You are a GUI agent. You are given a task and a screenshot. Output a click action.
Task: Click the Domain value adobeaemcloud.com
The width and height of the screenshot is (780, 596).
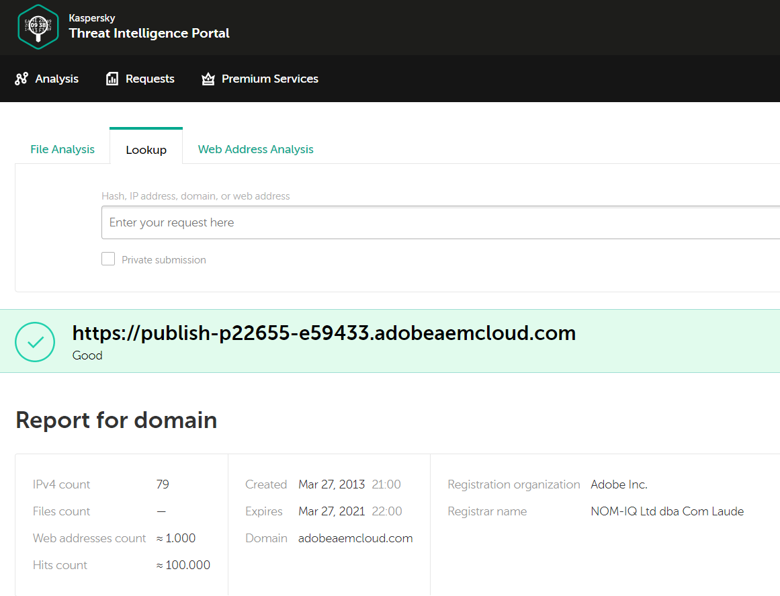coord(355,538)
